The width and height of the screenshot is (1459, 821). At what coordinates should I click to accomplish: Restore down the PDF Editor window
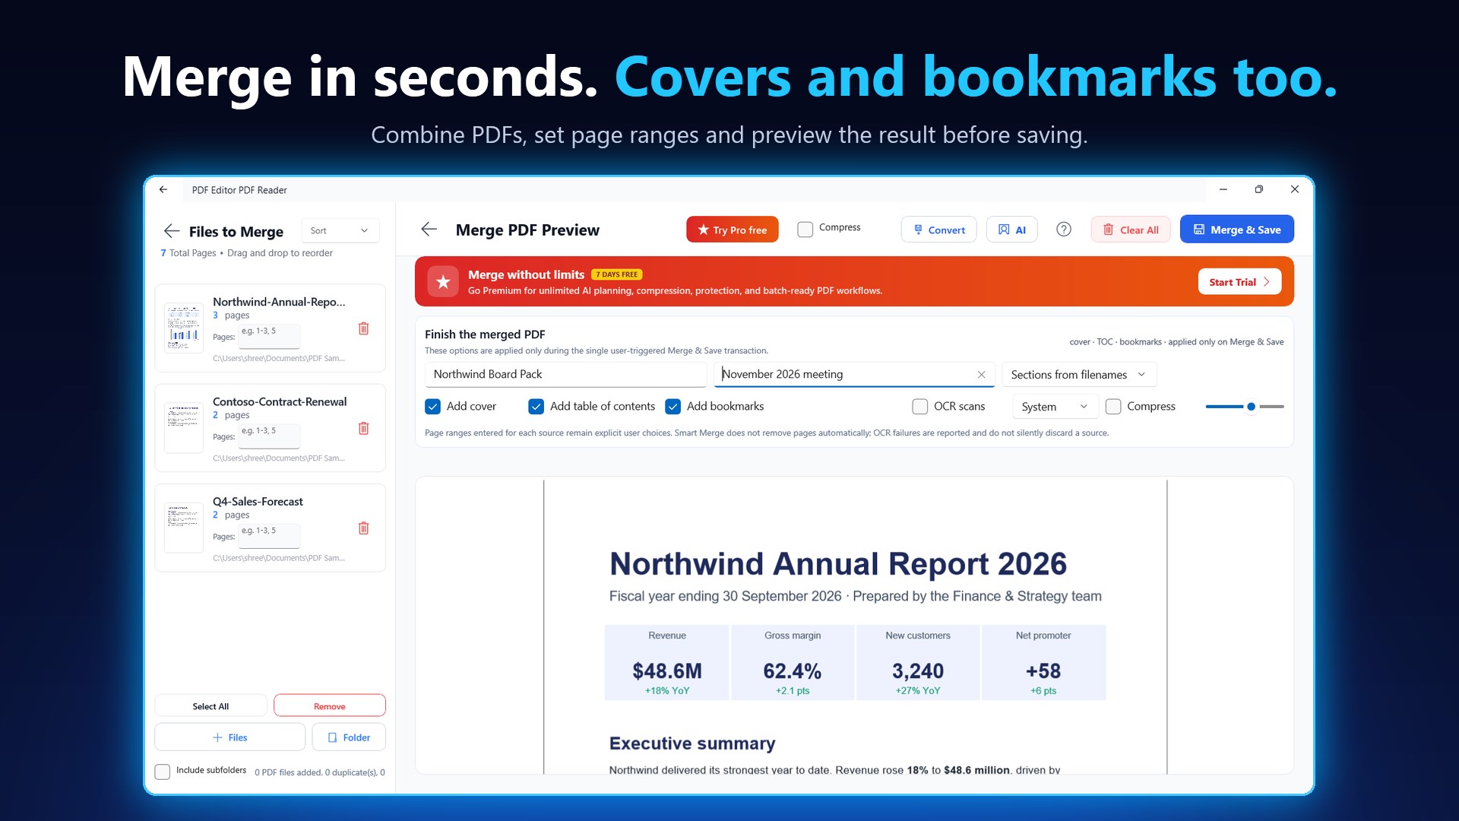tap(1259, 189)
